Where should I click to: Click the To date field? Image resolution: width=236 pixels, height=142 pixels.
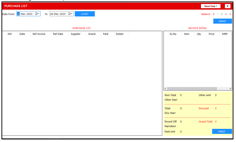[61, 14]
